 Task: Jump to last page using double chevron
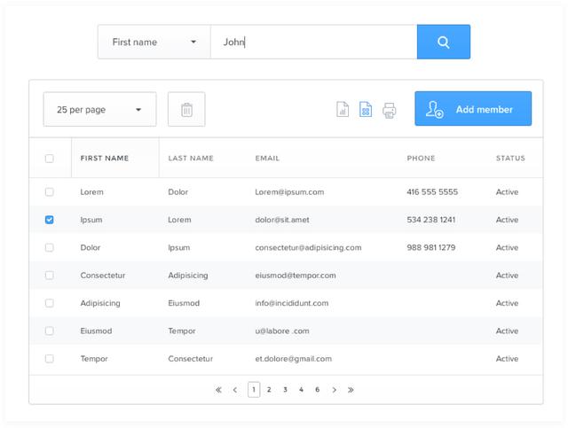click(351, 390)
